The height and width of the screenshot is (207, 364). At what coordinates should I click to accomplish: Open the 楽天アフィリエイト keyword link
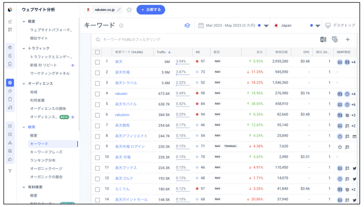point(131,136)
